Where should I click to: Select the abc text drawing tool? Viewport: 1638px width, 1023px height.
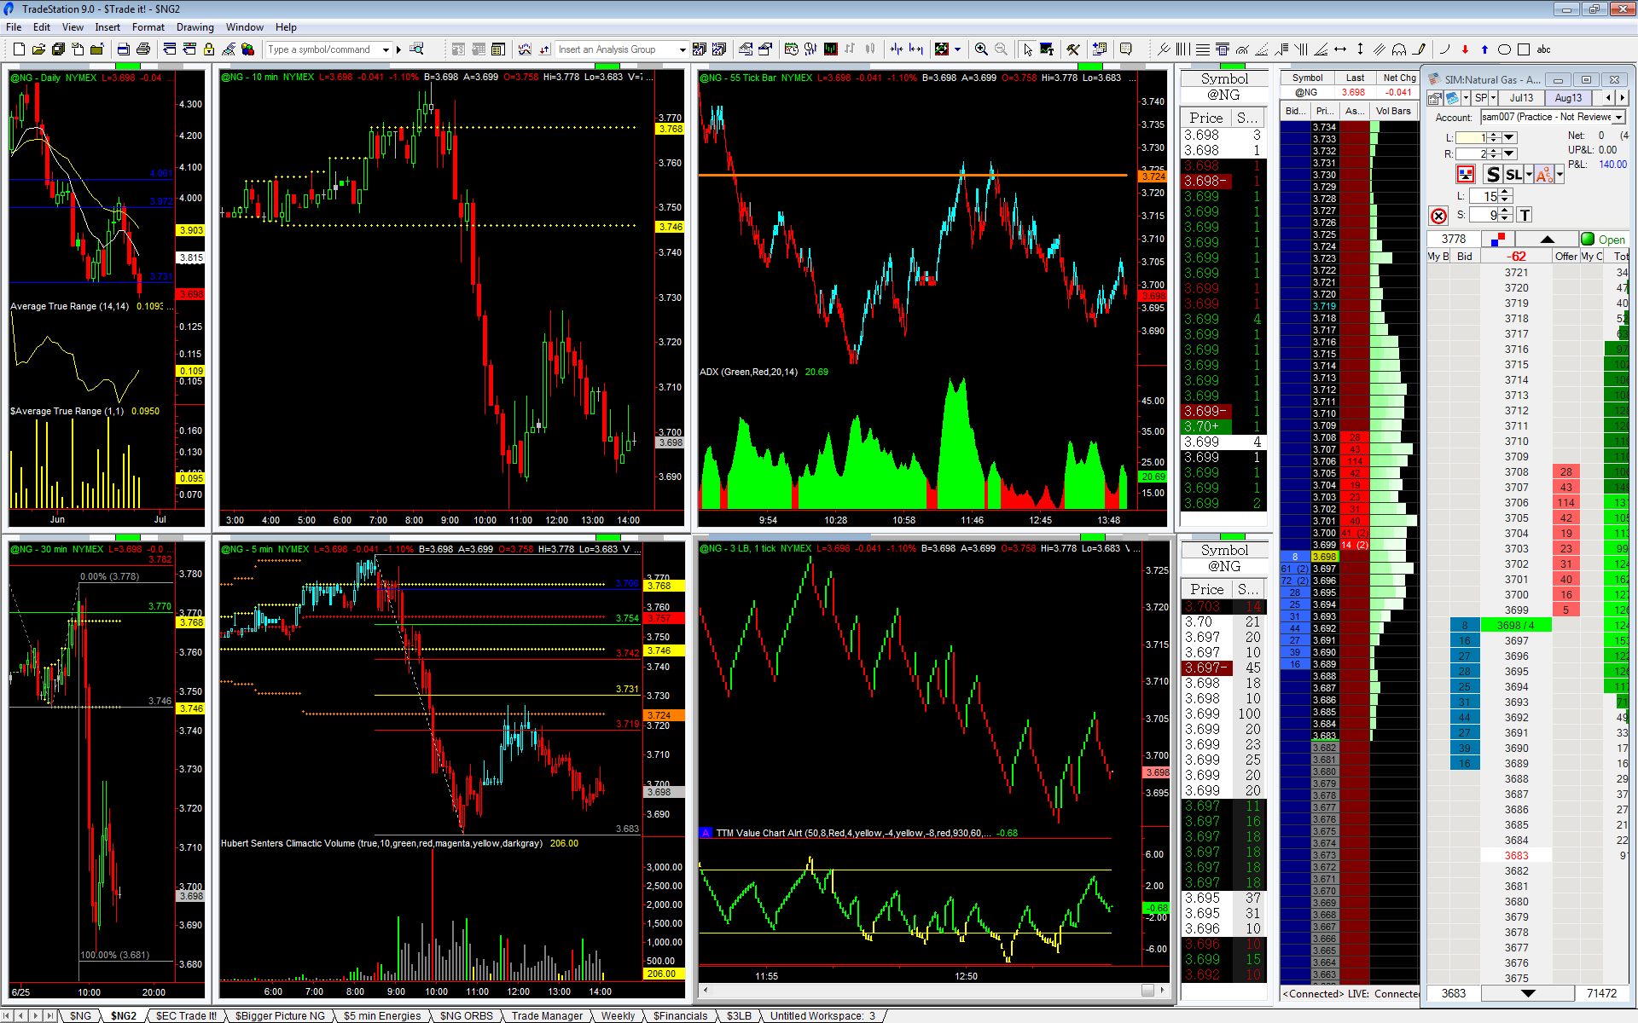pos(1544,49)
